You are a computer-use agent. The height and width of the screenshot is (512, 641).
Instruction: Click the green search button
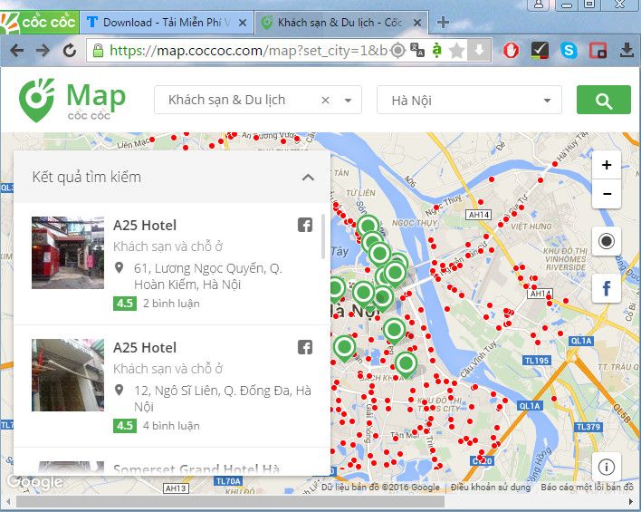[x=603, y=100]
